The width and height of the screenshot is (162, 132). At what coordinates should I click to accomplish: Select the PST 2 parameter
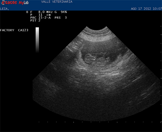coord(35,20)
